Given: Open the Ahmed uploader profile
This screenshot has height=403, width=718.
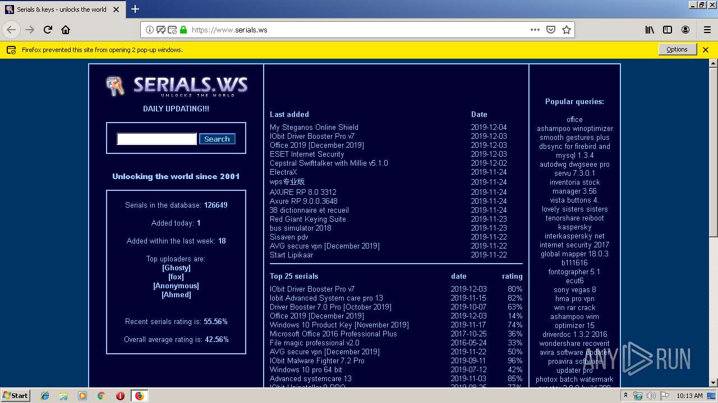Looking at the screenshot, I should pyautogui.click(x=176, y=294).
